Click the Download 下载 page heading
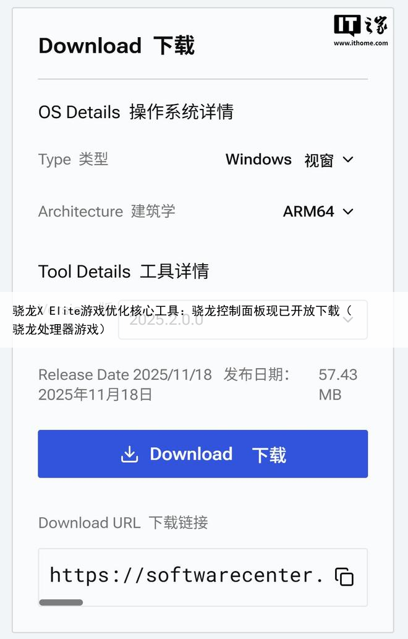Screen dimensions: 408x639 coord(116,46)
